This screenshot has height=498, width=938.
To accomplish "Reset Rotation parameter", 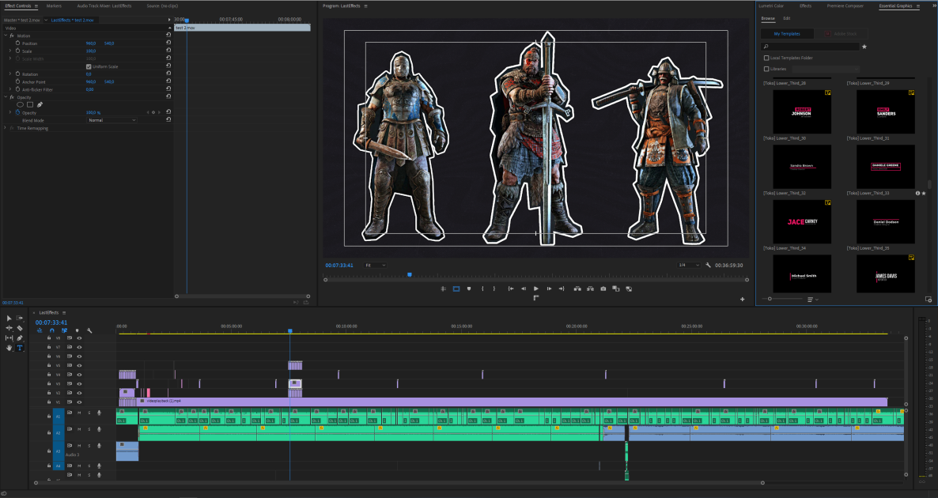I will pos(168,74).
